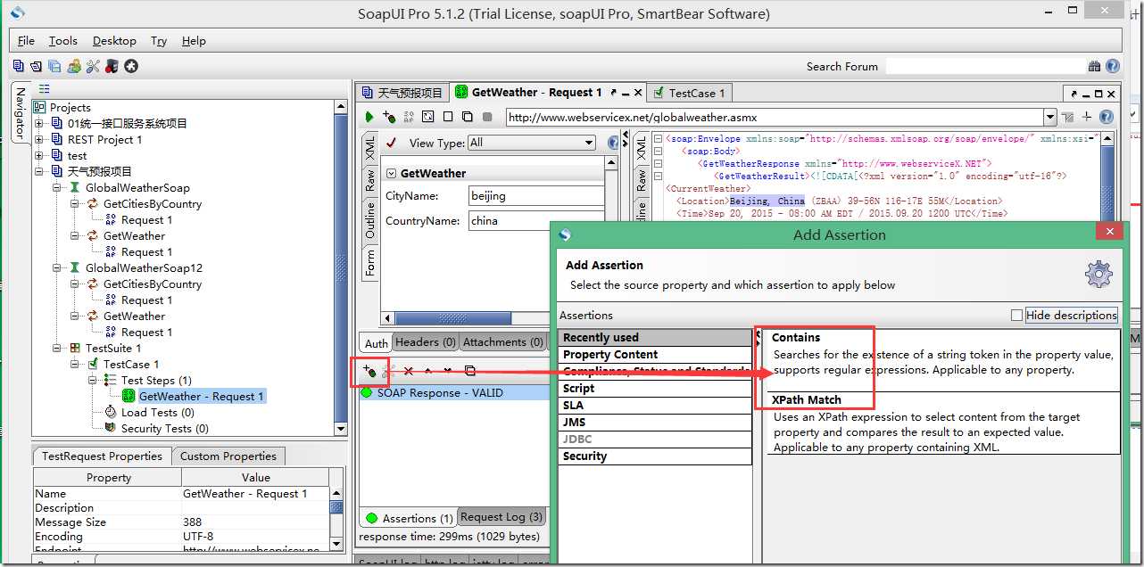
Task: Toggle the Hide descriptions checkbox
Action: point(1016,315)
